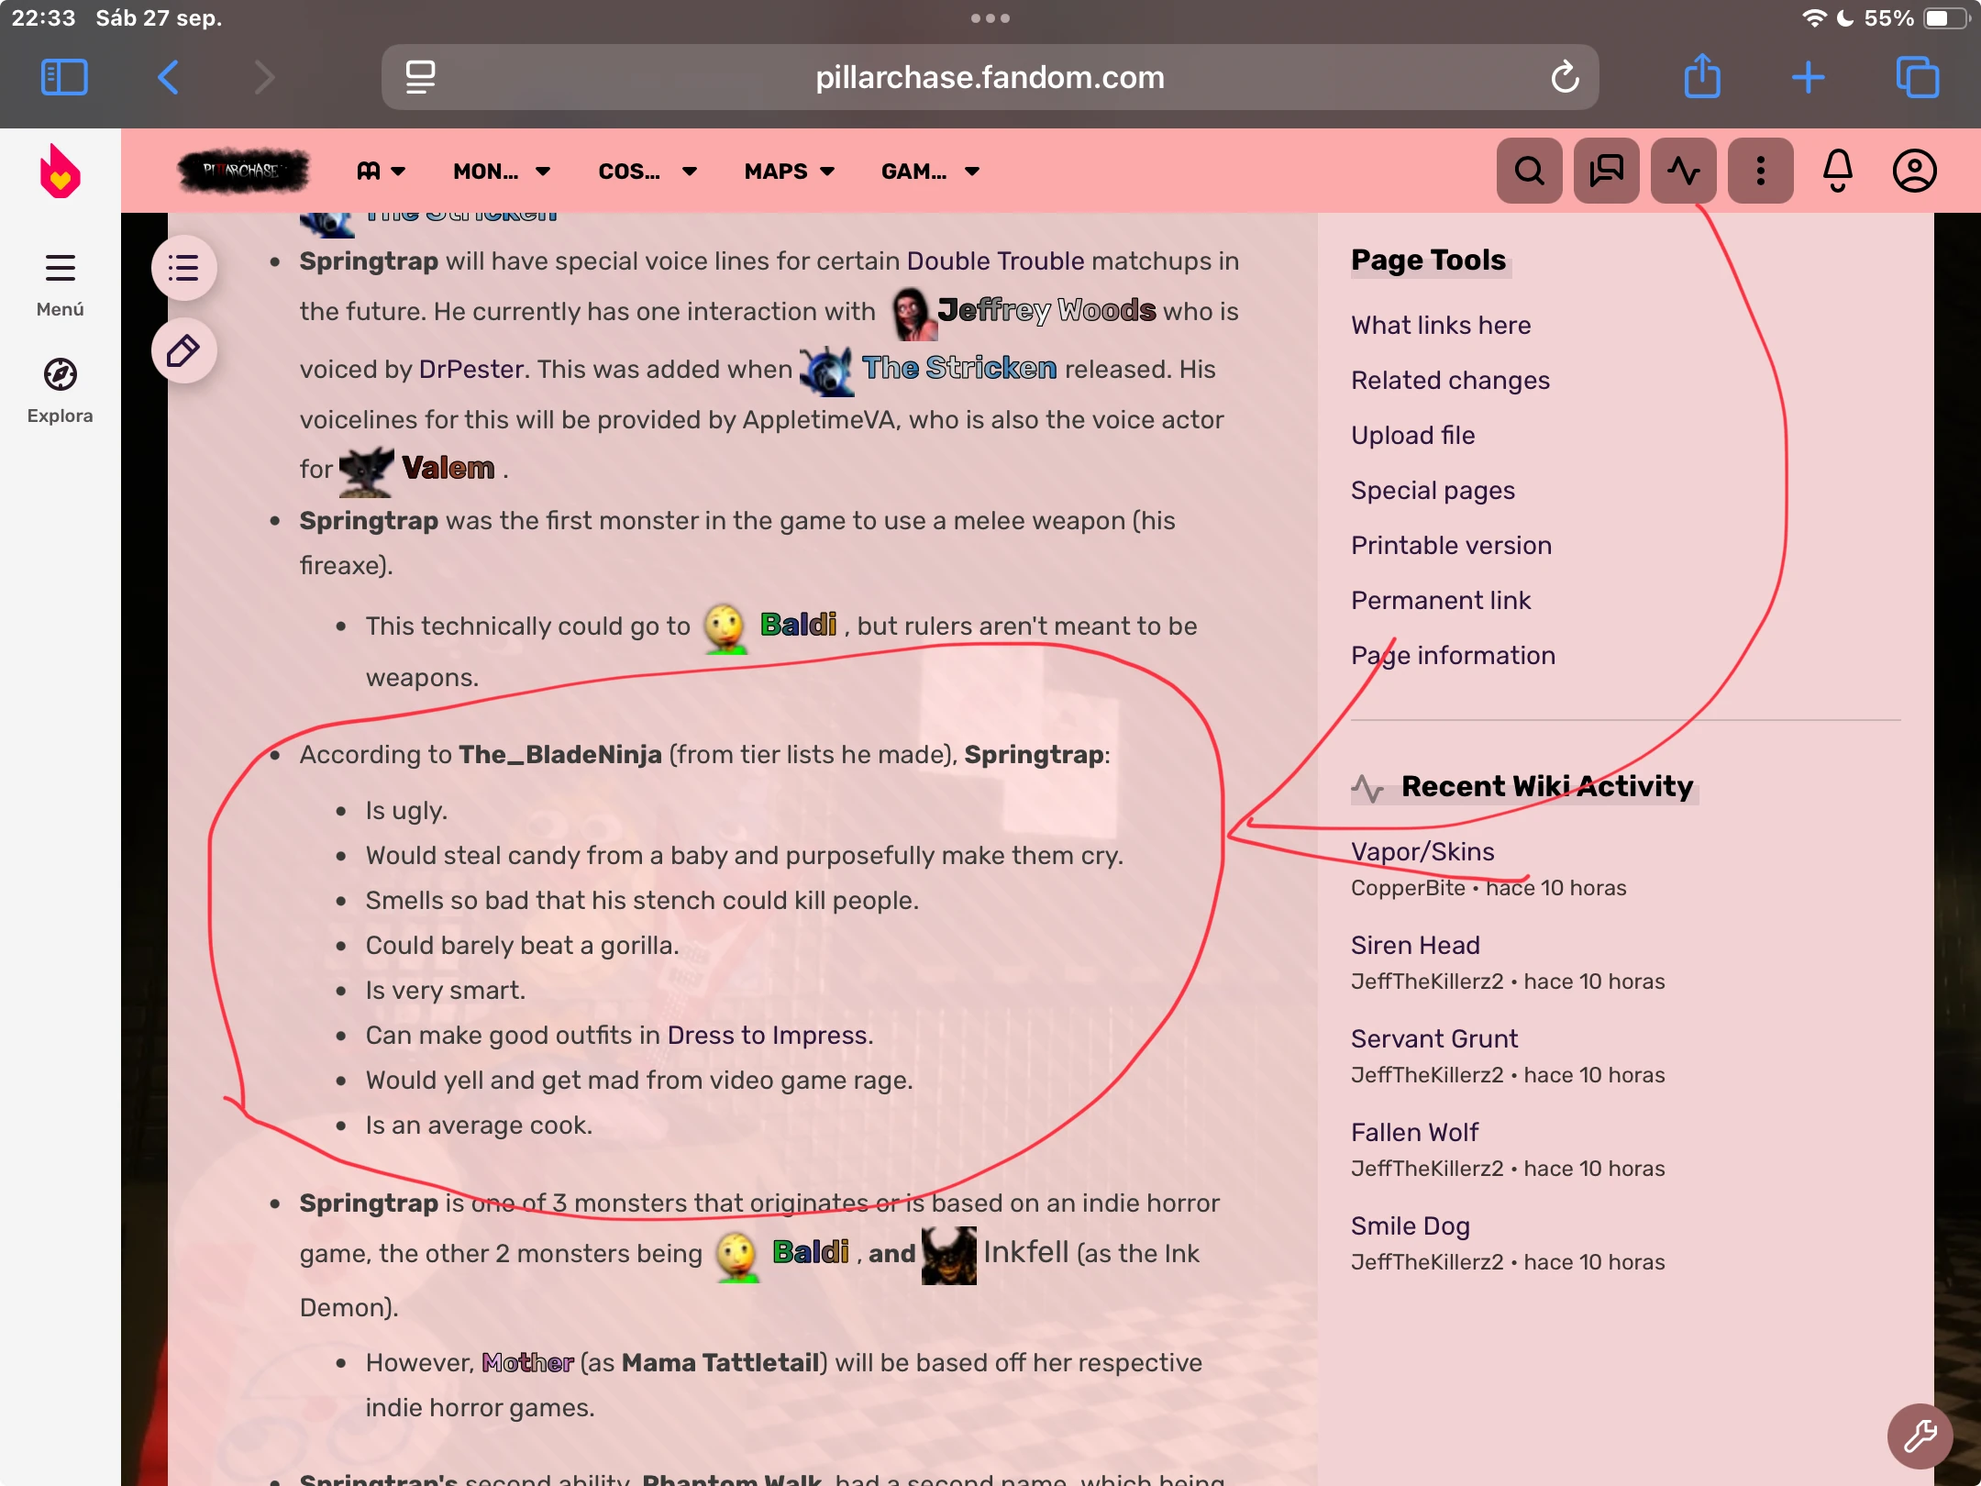Open the Dress to Impress link
Viewport: 1981px width, 1486px height.
tap(767, 1035)
